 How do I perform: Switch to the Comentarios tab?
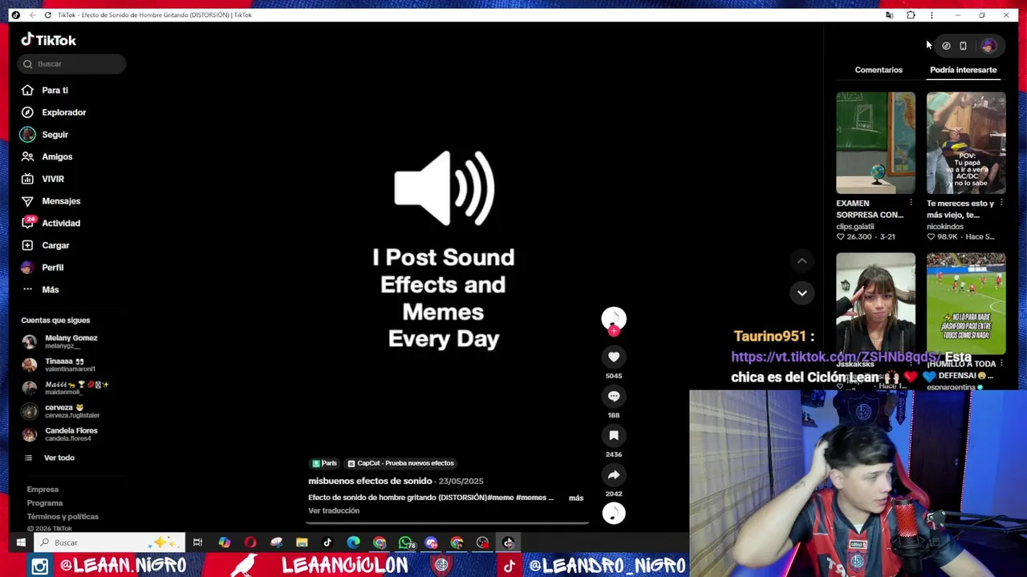(879, 70)
